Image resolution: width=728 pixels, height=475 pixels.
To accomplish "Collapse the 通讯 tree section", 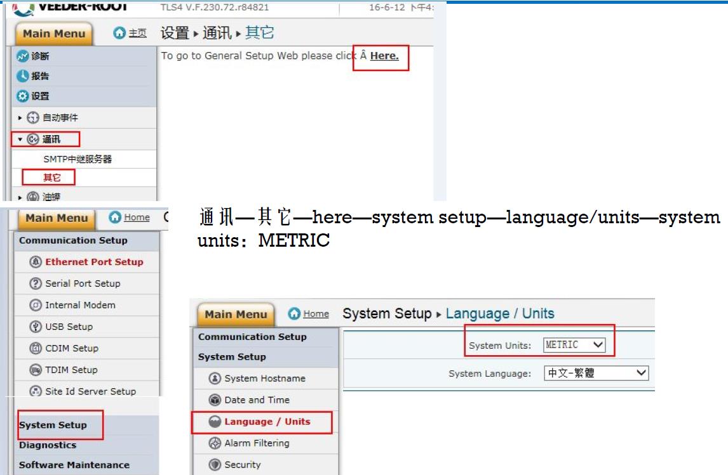I will (20, 140).
